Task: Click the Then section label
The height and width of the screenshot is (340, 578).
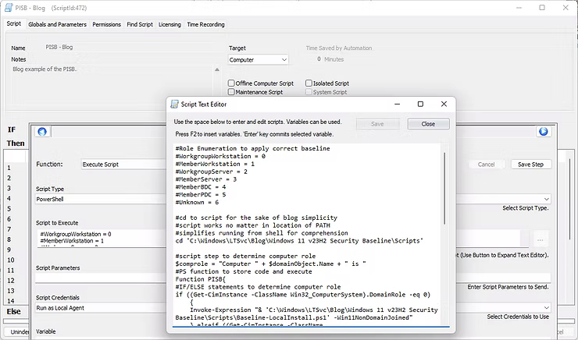Action: pos(16,143)
